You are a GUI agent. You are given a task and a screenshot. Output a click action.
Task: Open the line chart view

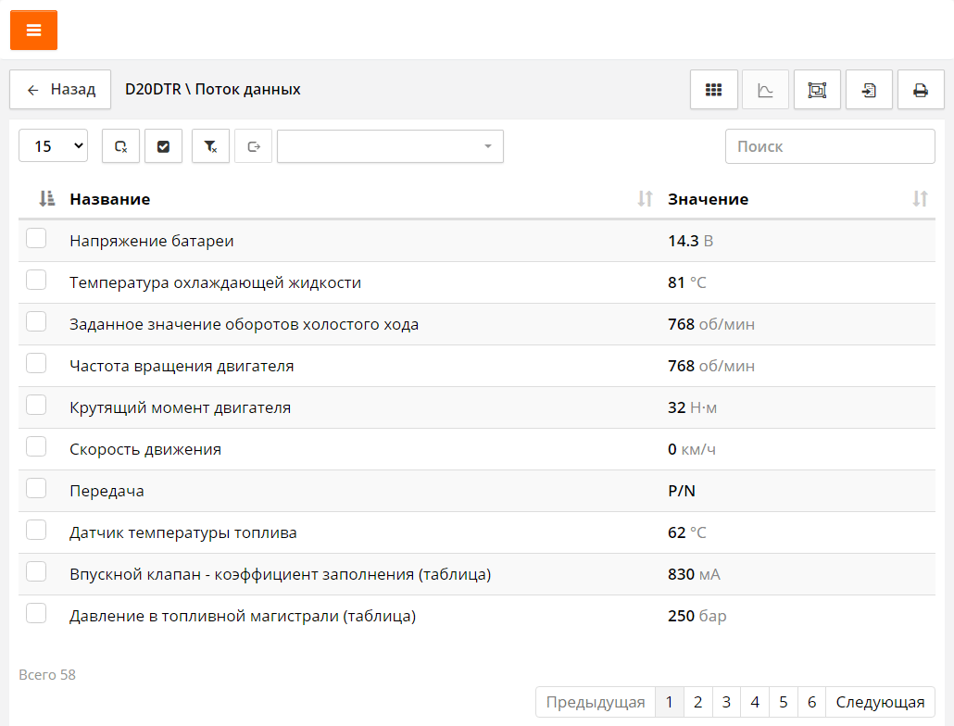765,90
